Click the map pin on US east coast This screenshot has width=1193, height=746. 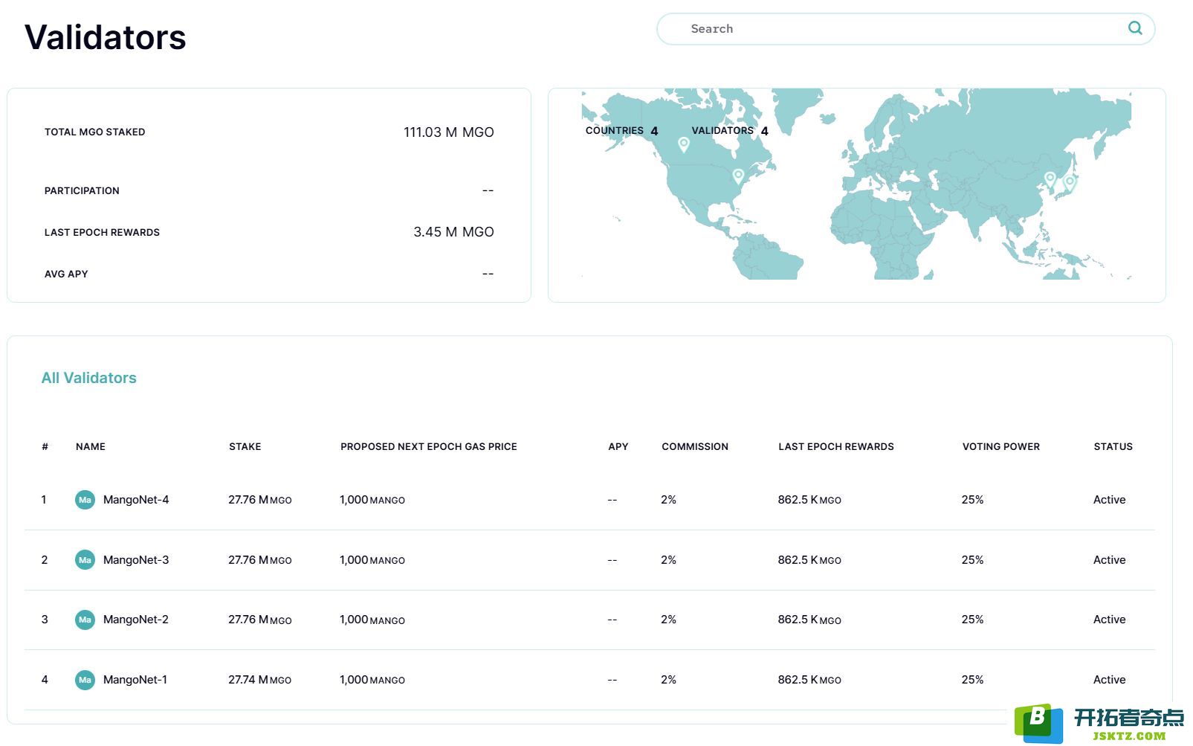click(738, 176)
